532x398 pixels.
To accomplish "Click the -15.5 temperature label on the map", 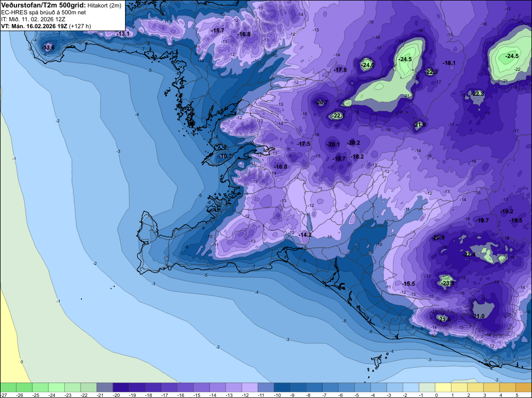I will (408, 284).
